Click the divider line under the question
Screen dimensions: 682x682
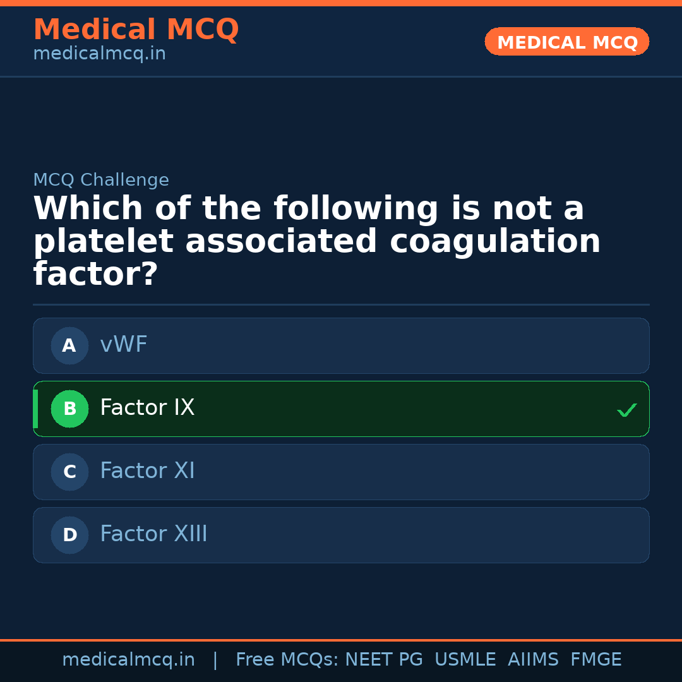click(341, 305)
